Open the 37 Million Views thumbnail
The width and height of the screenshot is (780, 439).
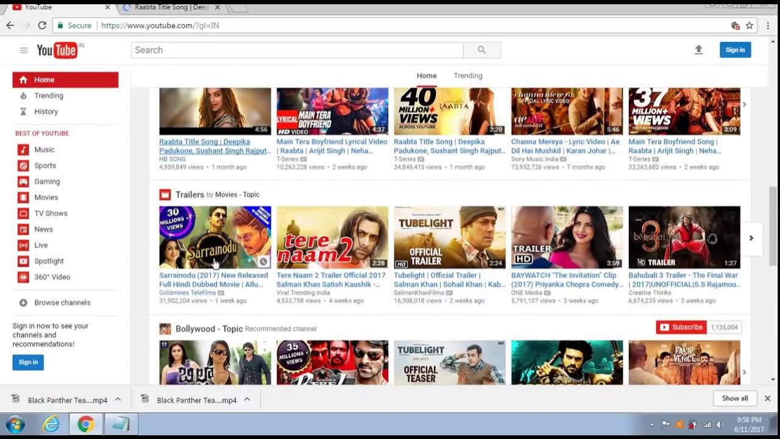pyautogui.click(x=684, y=111)
